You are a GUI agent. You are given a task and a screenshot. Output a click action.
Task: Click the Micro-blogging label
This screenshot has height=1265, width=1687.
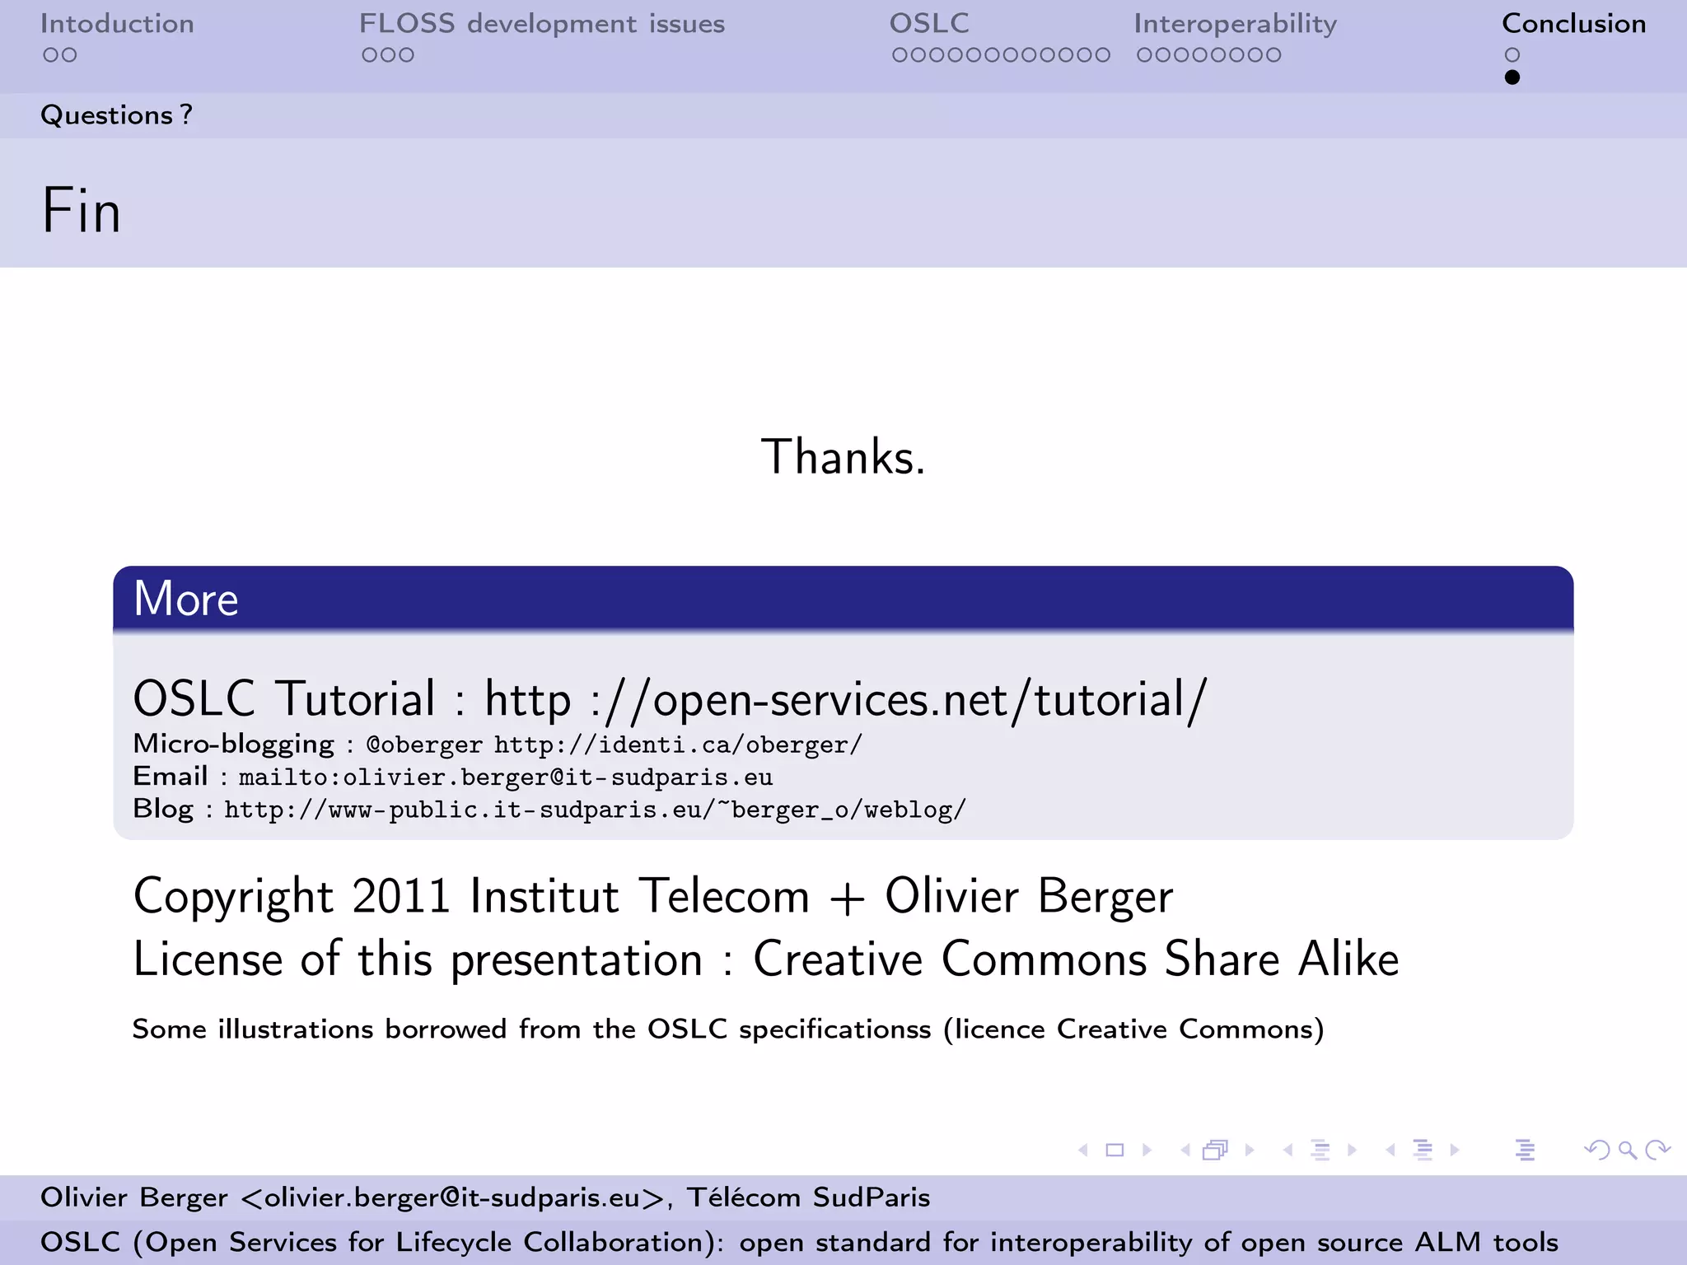[x=234, y=745]
